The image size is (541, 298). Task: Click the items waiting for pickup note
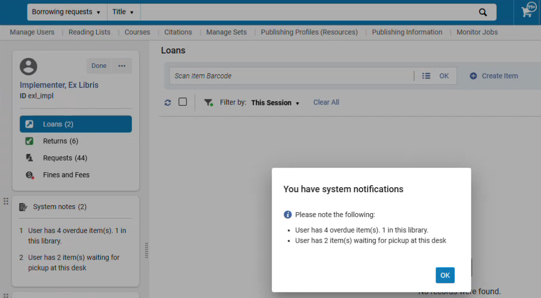tap(74, 263)
